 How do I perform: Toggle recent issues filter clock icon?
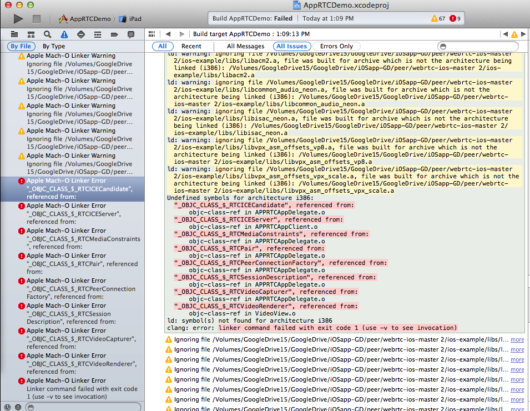click(x=7, y=407)
